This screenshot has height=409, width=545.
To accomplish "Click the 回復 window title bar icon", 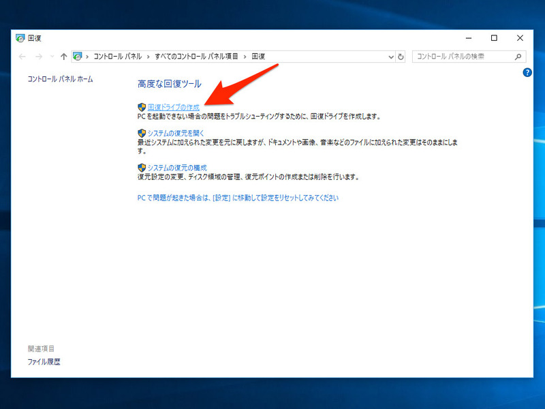I will tap(20, 38).
